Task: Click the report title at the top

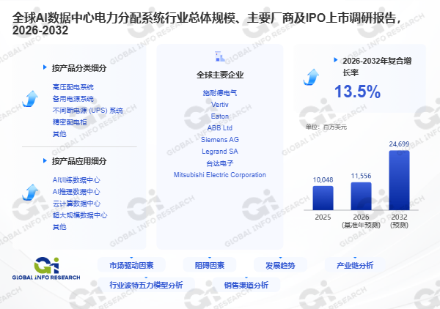Action: coord(208,24)
